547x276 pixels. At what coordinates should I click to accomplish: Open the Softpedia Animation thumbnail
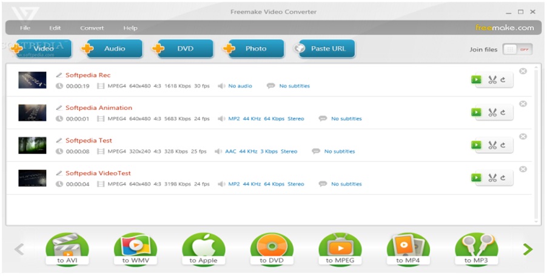click(x=32, y=113)
